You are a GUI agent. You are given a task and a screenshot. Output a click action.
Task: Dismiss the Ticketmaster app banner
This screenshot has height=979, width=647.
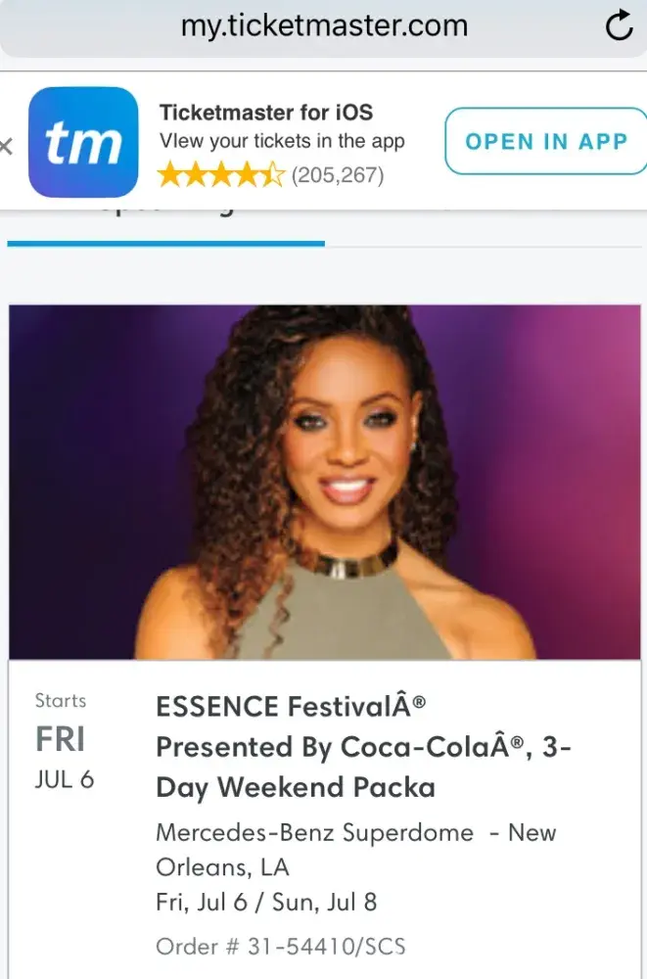(x=7, y=147)
